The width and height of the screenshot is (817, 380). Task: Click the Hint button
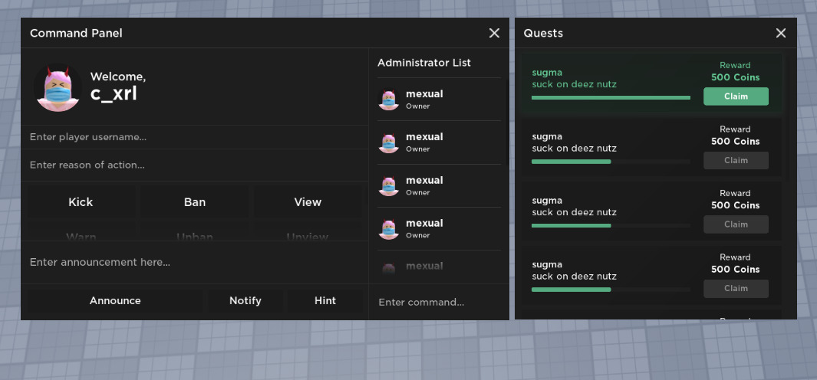point(325,301)
